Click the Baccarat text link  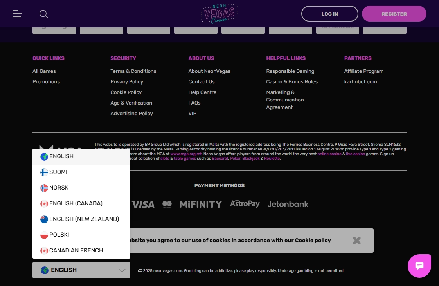(220, 159)
